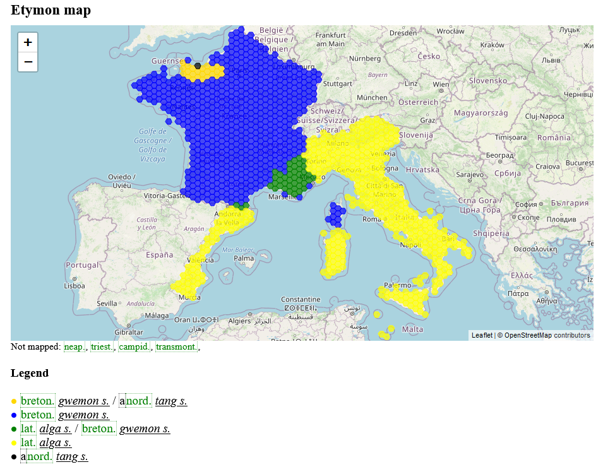Click the green hexagon region near Marseille
This screenshot has width=603, height=467.
click(x=291, y=179)
